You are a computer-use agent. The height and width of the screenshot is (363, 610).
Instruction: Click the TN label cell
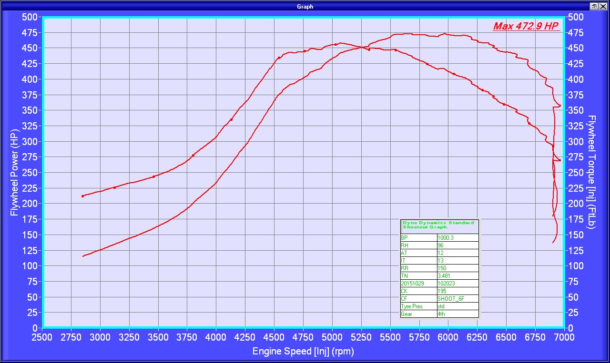[419, 276]
